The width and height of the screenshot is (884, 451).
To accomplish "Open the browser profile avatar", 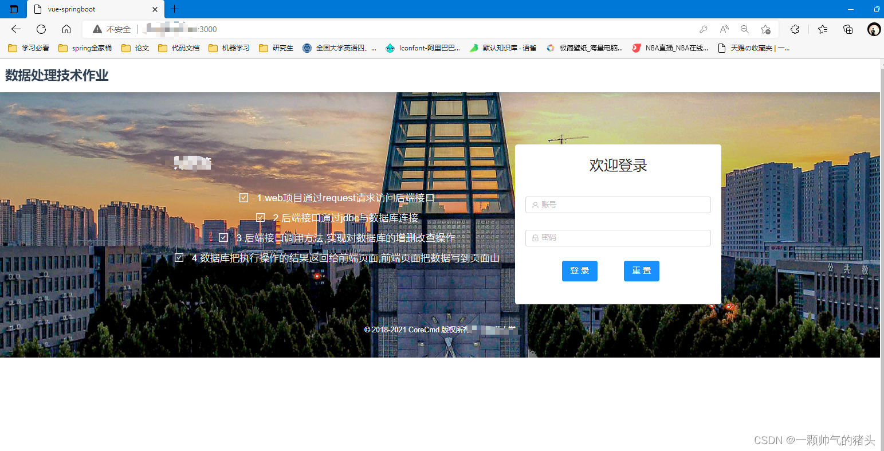I will pyautogui.click(x=873, y=29).
